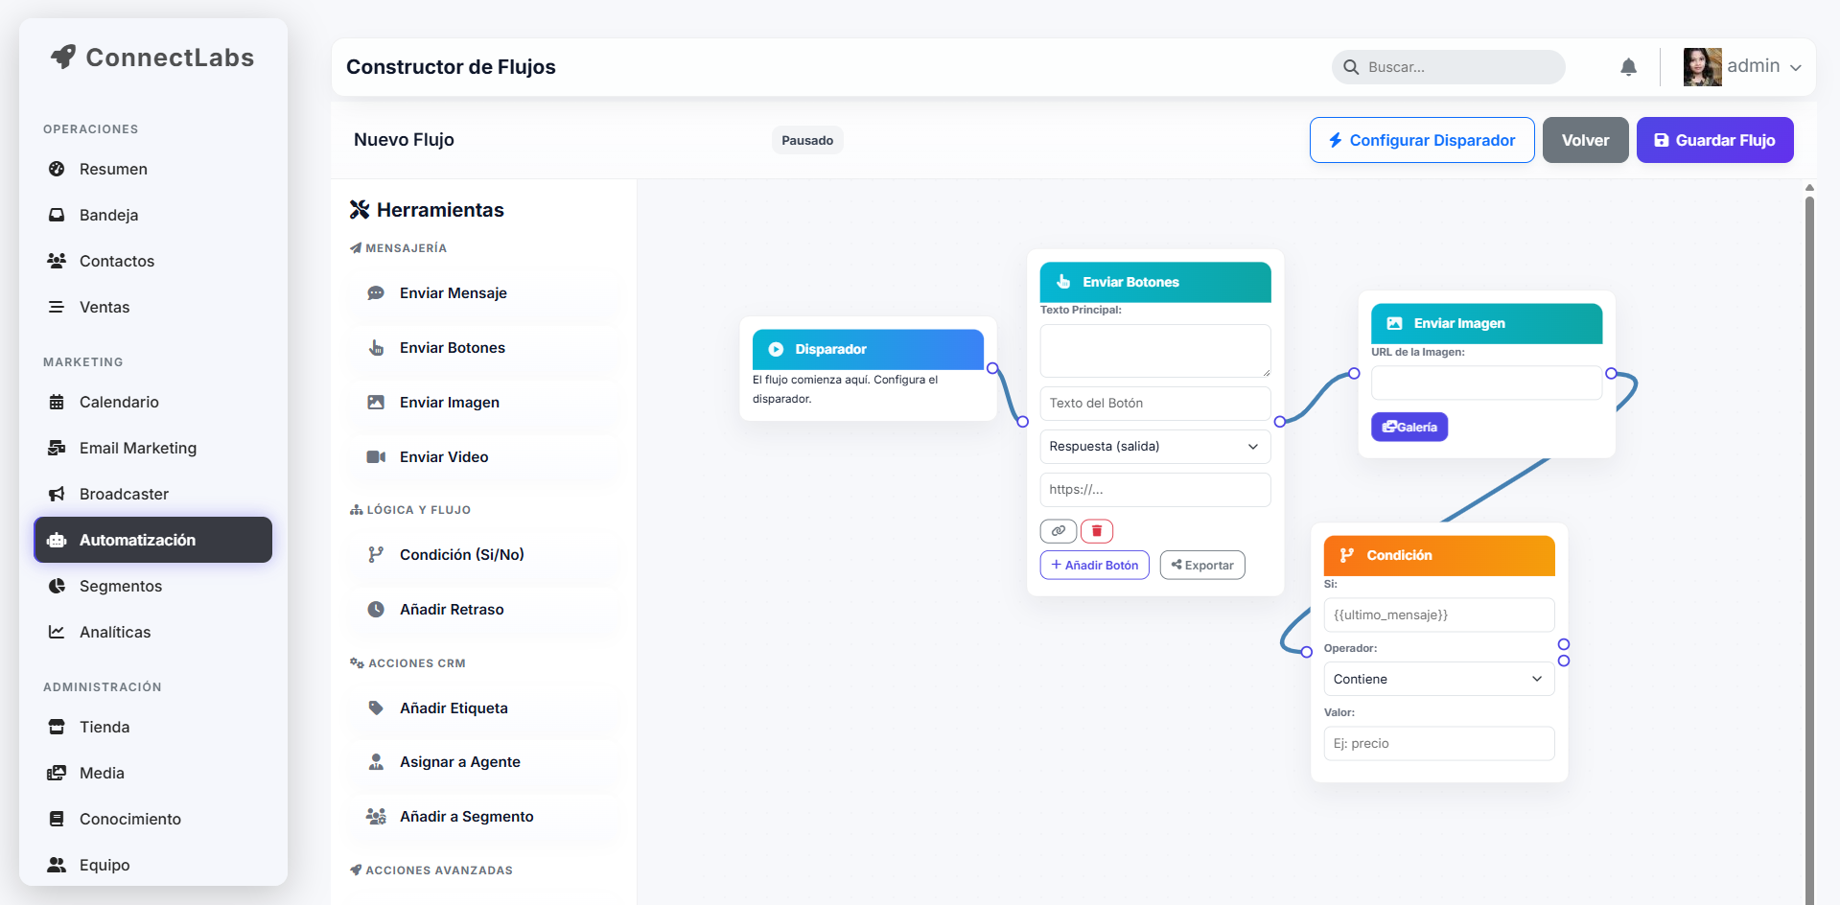Open the Operador Contiene dropdown
The image size is (1840, 905).
tap(1438, 678)
